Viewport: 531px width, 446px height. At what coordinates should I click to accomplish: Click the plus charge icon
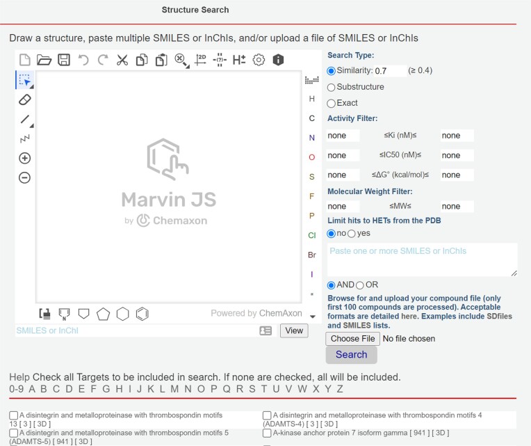pyautogui.click(x=25, y=158)
